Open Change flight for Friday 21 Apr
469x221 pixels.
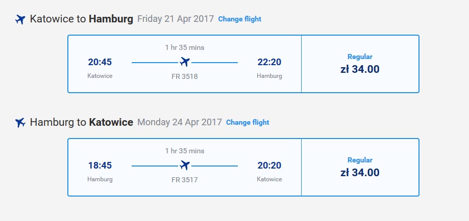239,19
